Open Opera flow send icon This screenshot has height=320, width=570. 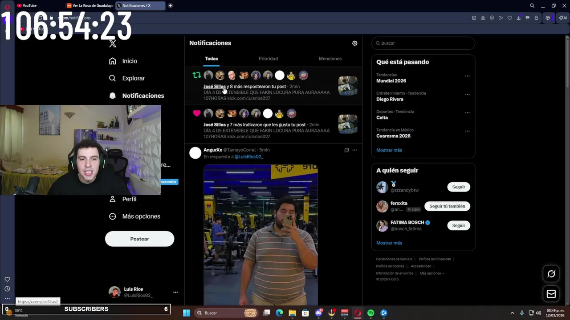pos(501,18)
